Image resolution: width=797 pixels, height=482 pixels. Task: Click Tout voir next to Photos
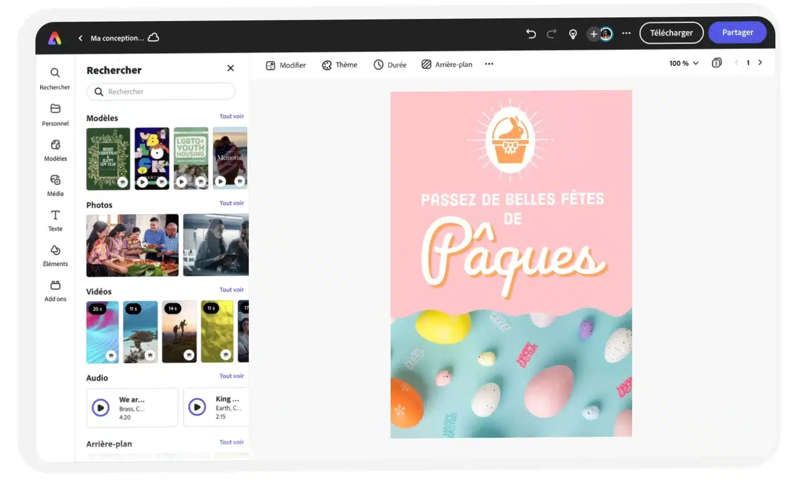coord(231,203)
